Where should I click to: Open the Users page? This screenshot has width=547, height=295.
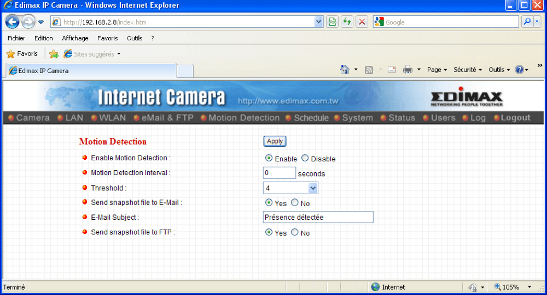pyautogui.click(x=439, y=118)
